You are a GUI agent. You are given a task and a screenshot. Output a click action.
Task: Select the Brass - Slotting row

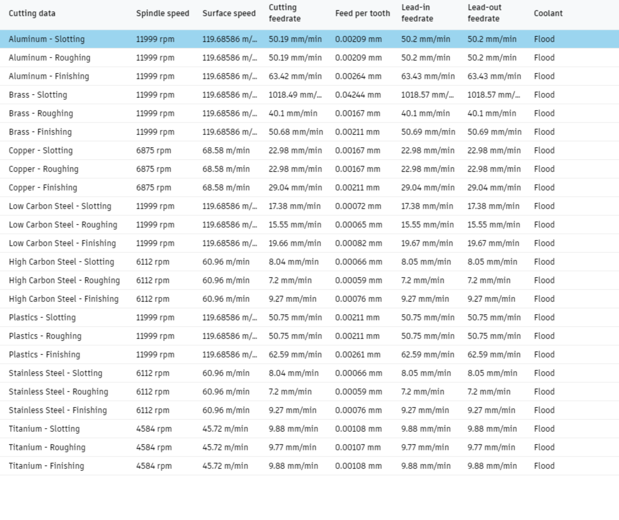point(309,95)
